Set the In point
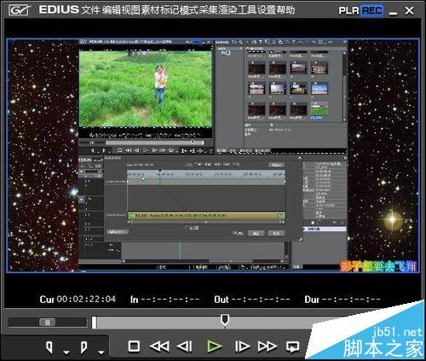This screenshot has width=426, height=361. [49, 347]
